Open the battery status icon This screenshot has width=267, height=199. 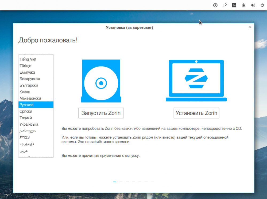pos(244,5)
